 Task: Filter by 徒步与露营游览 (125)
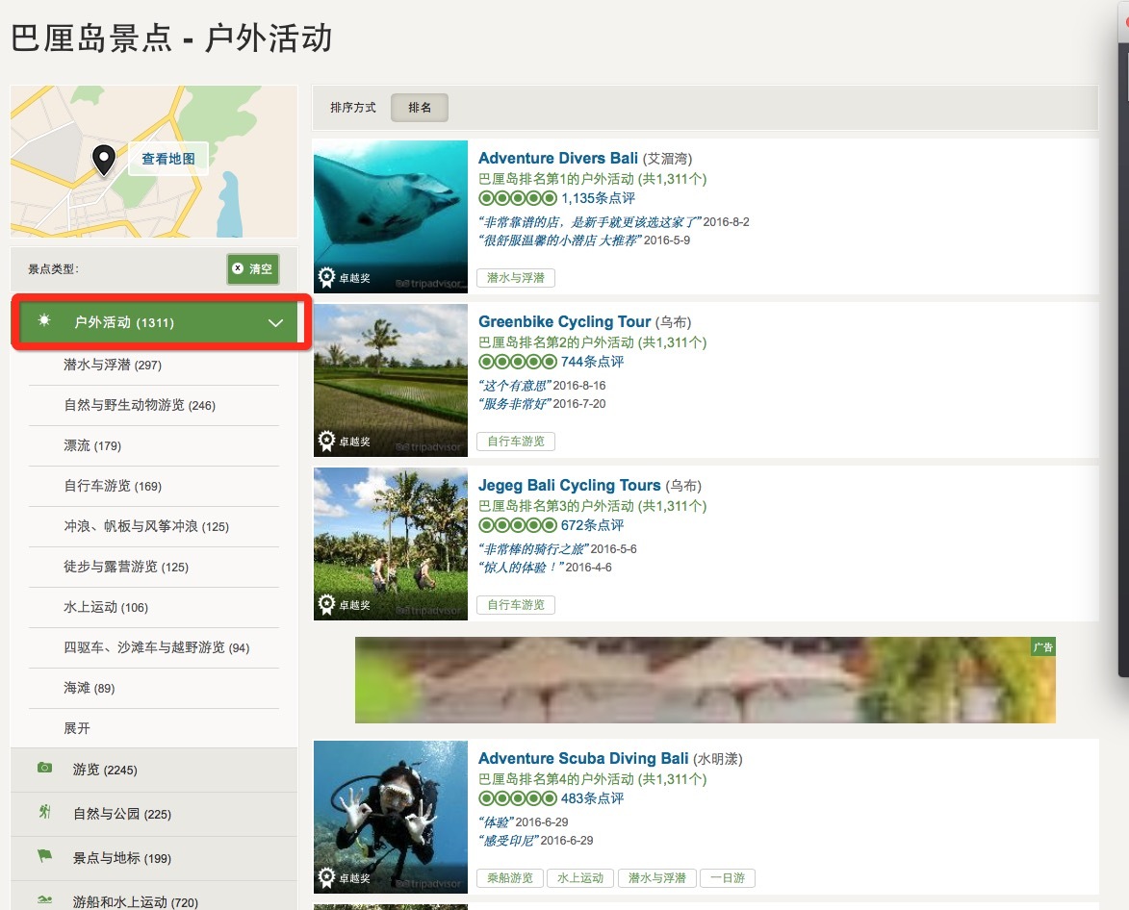[126, 567]
